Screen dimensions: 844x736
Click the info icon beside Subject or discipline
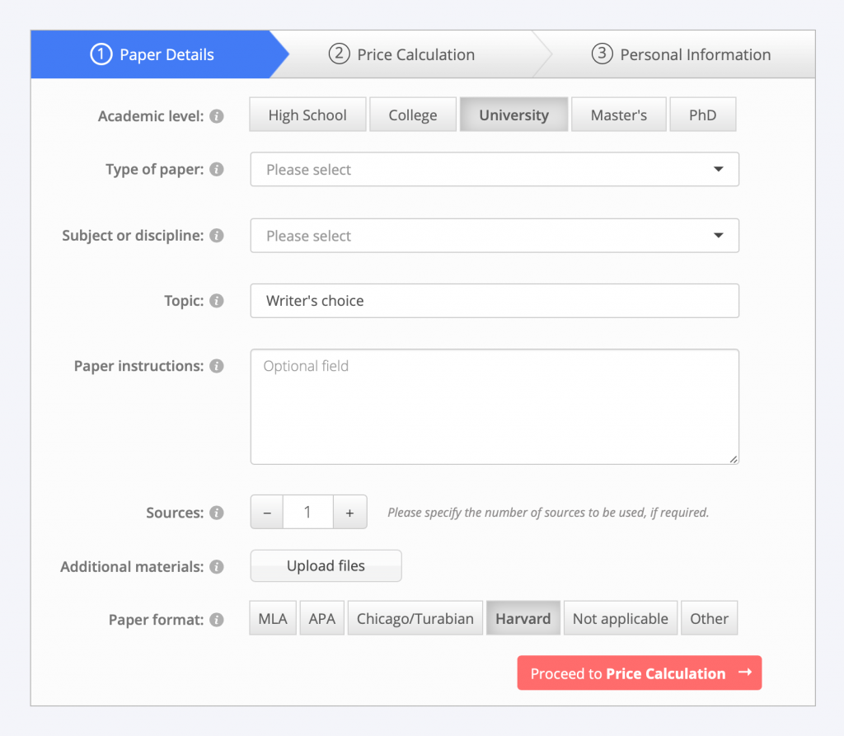[217, 236]
